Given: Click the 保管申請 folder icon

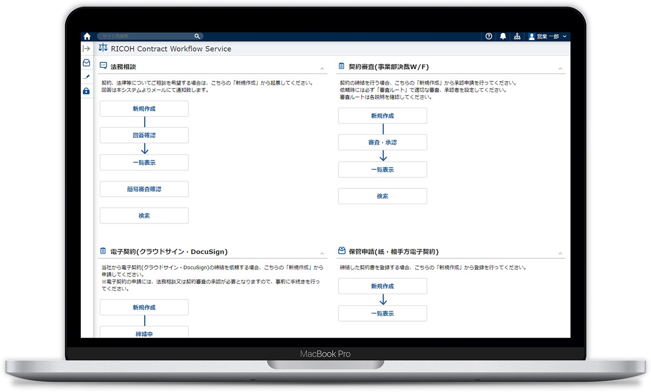Looking at the screenshot, I should [342, 251].
